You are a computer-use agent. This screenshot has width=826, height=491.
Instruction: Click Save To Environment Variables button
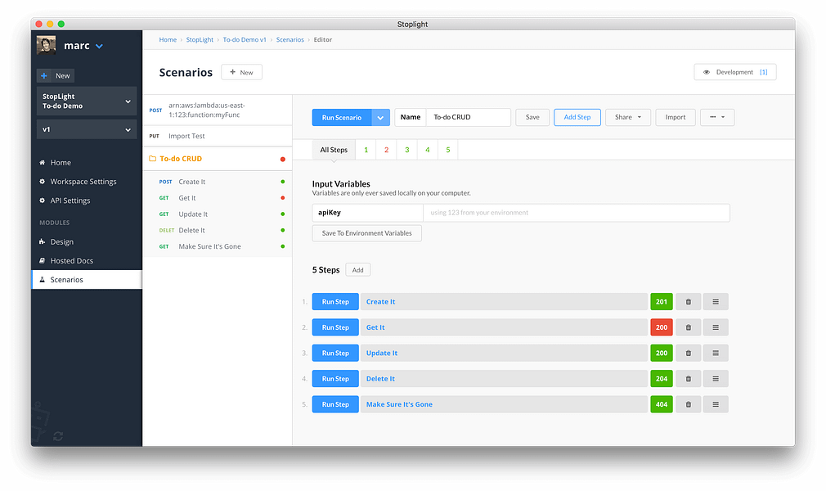point(366,233)
